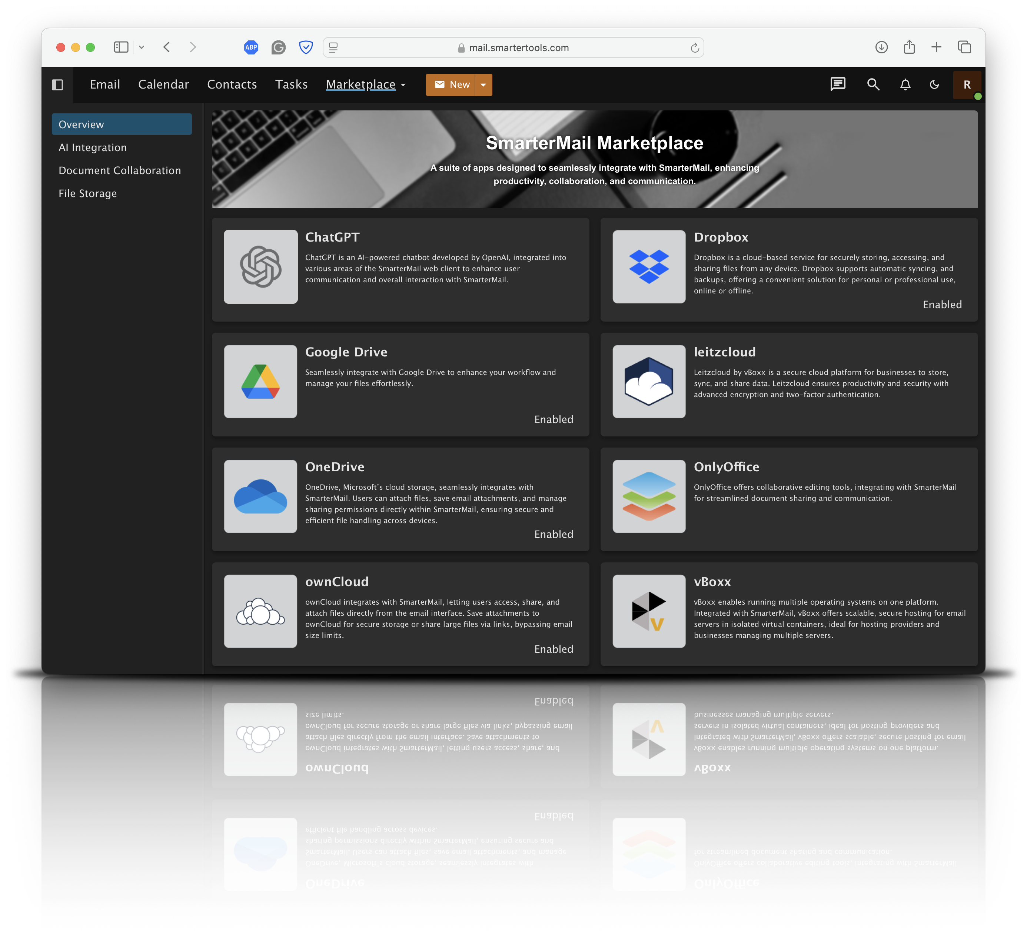Open the Grammarly extension icon
This screenshot has width=1027, height=944.
[x=278, y=47]
